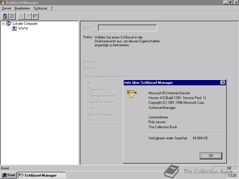Click 'Microsoft (R) Internet-Dienste' text

coord(169,93)
